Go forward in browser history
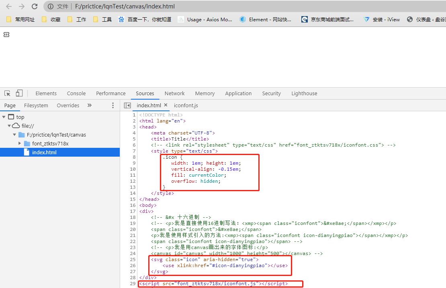 click(x=22, y=6)
